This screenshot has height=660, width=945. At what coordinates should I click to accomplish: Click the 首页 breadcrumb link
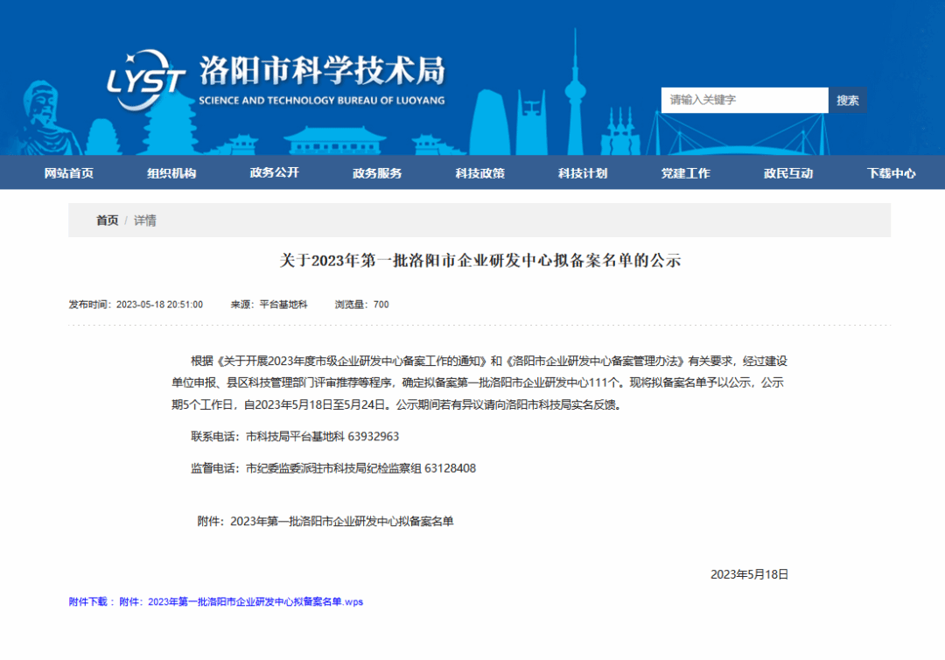(x=107, y=221)
